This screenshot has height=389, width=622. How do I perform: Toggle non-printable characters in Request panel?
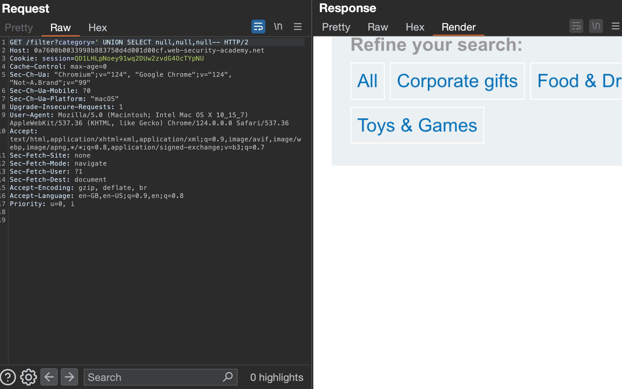pos(278,27)
